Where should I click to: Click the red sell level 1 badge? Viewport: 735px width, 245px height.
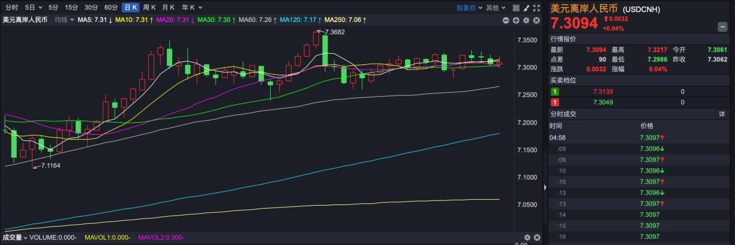coord(555,103)
